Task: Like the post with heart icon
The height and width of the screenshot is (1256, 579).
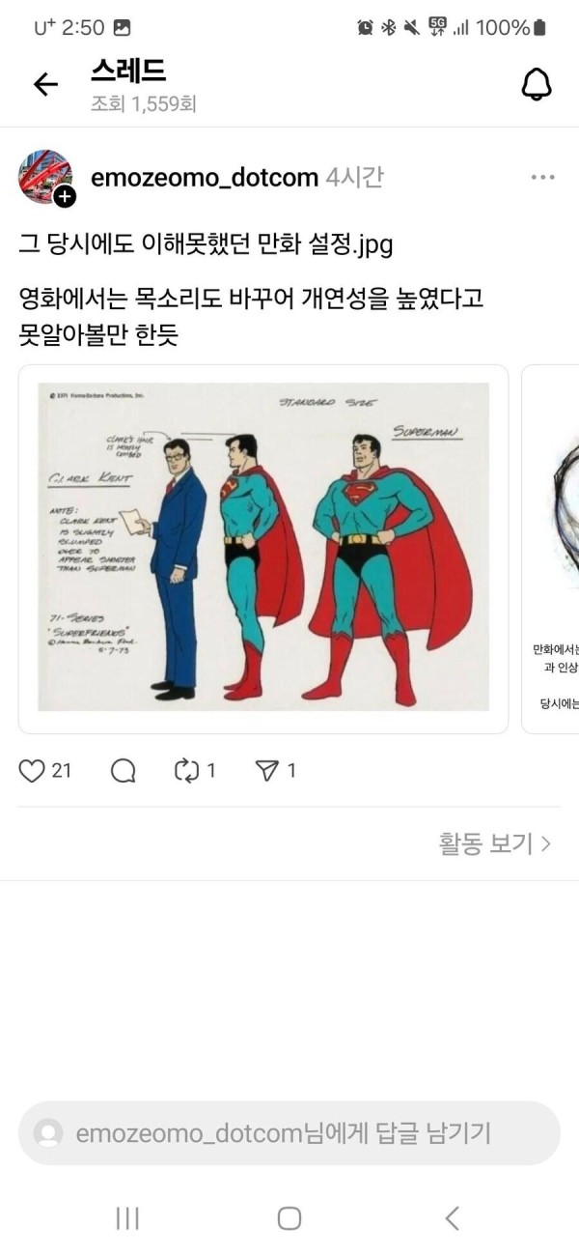Action: (33, 770)
